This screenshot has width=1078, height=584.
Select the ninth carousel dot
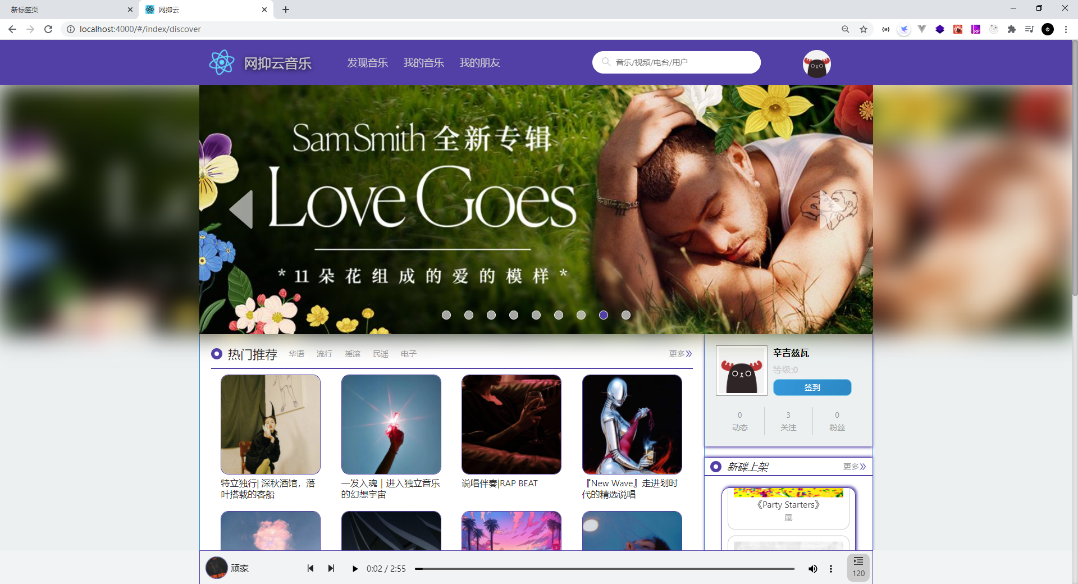[x=626, y=315]
